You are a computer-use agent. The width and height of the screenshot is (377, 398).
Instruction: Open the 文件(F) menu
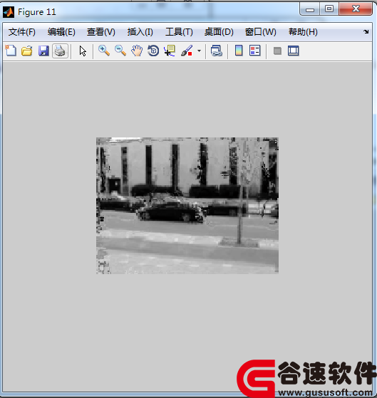click(x=22, y=32)
